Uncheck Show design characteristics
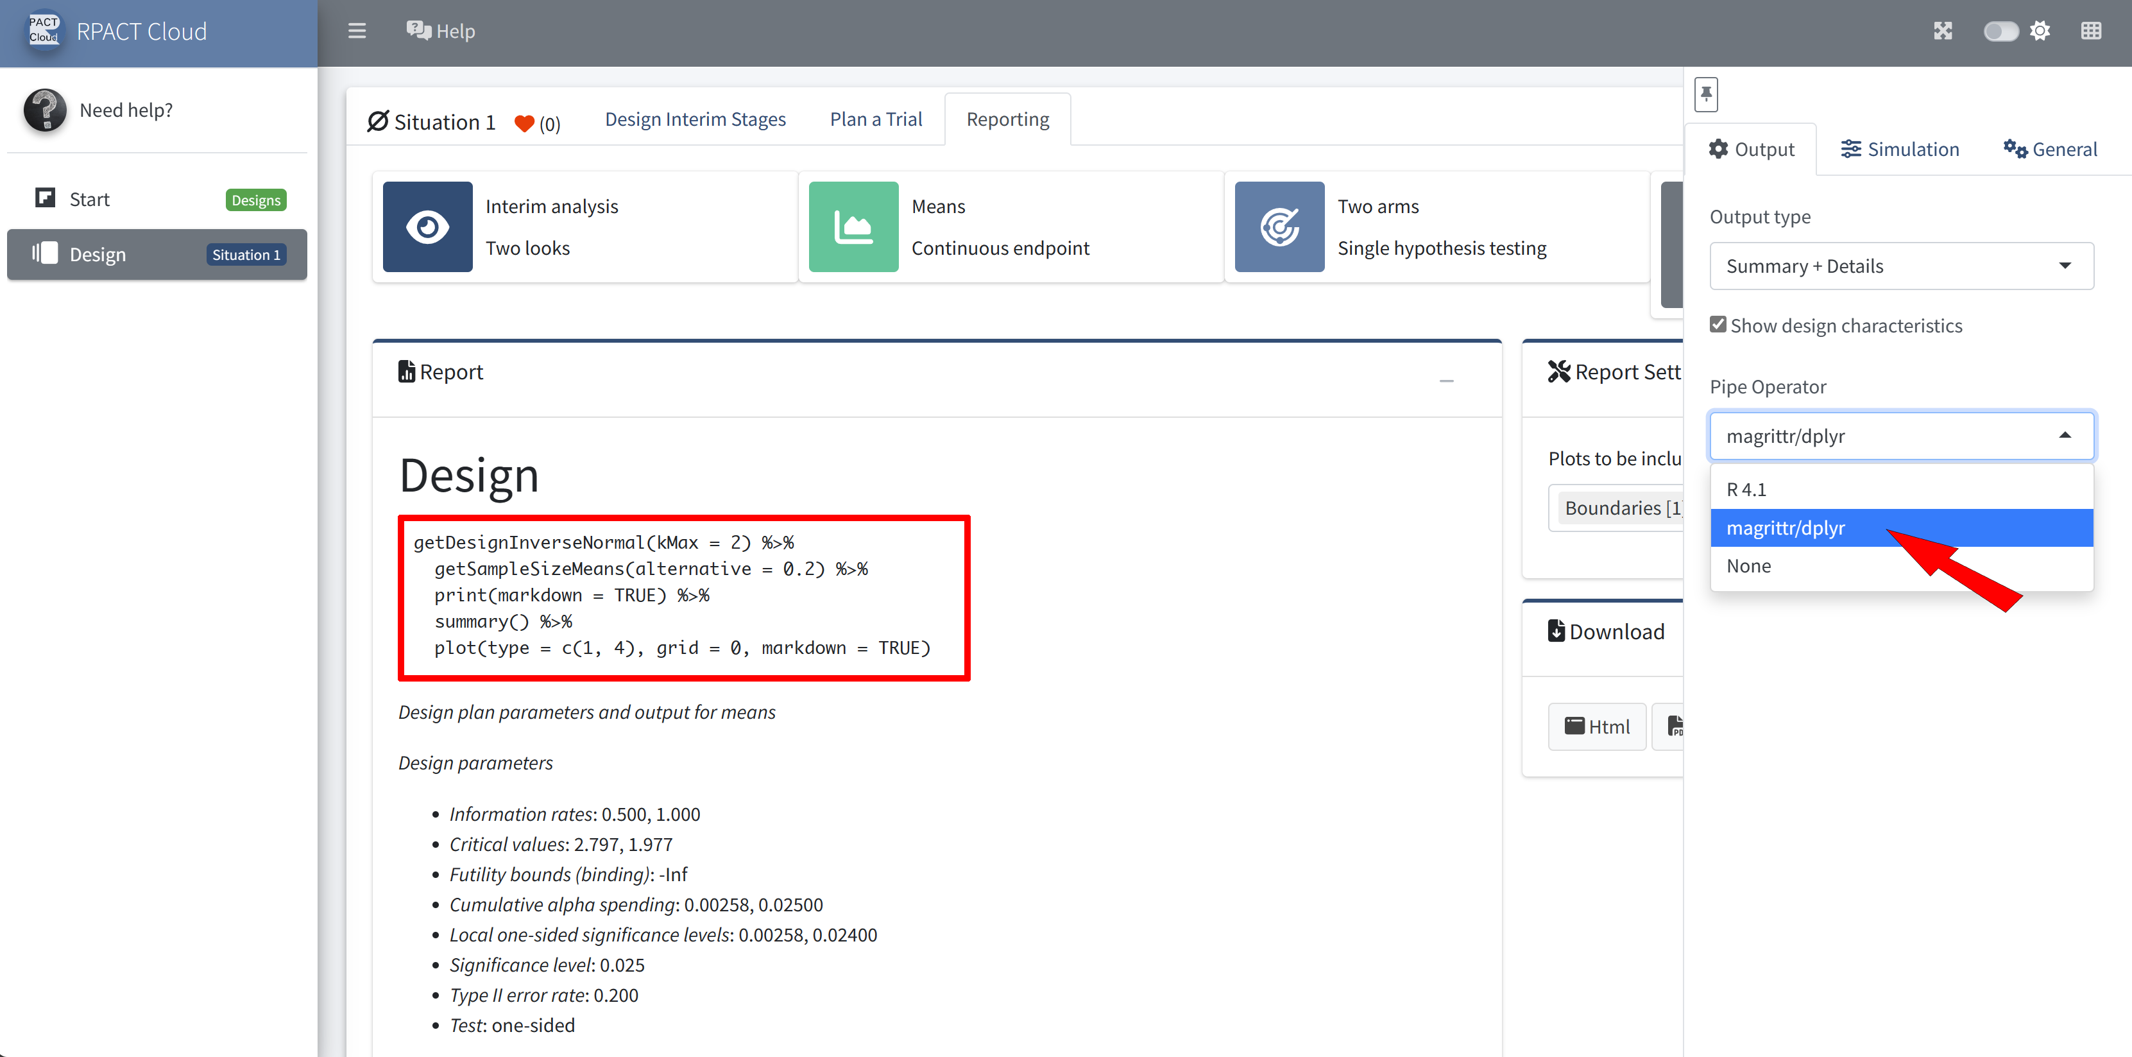Image resolution: width=2132 pixels, height=1057 pixels. tap(1718, 325)
